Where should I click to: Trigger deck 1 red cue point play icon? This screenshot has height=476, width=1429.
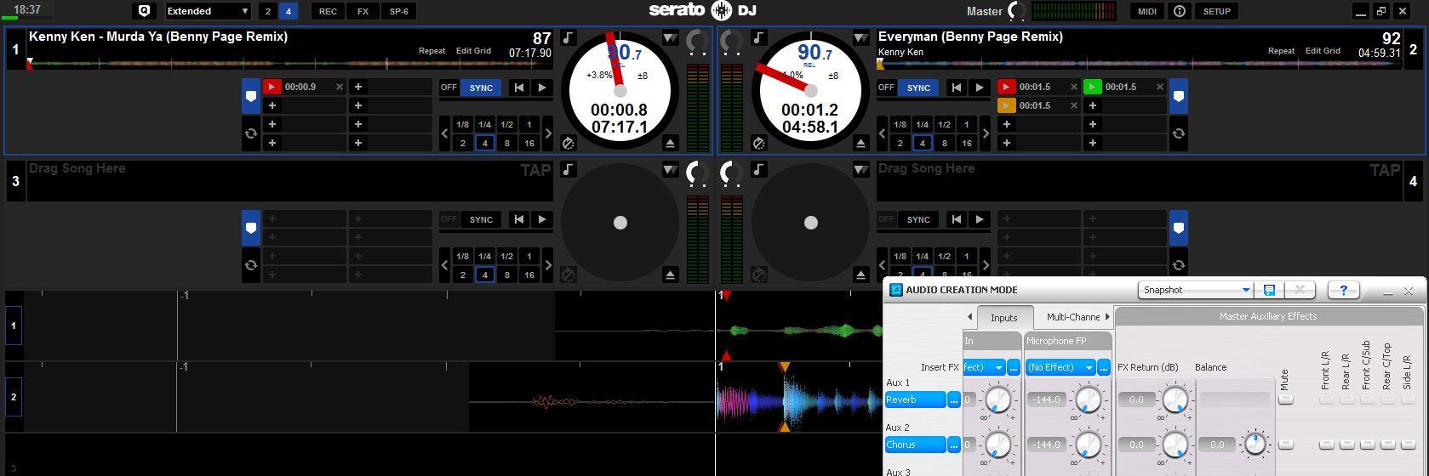tap(272, 87)
